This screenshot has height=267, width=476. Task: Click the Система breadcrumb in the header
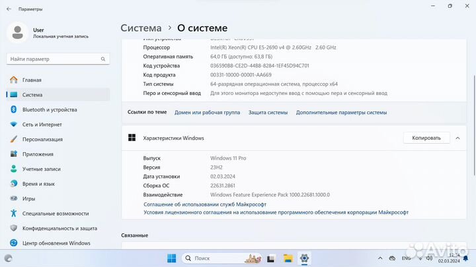pyautogui.click(x=141, y=28)
